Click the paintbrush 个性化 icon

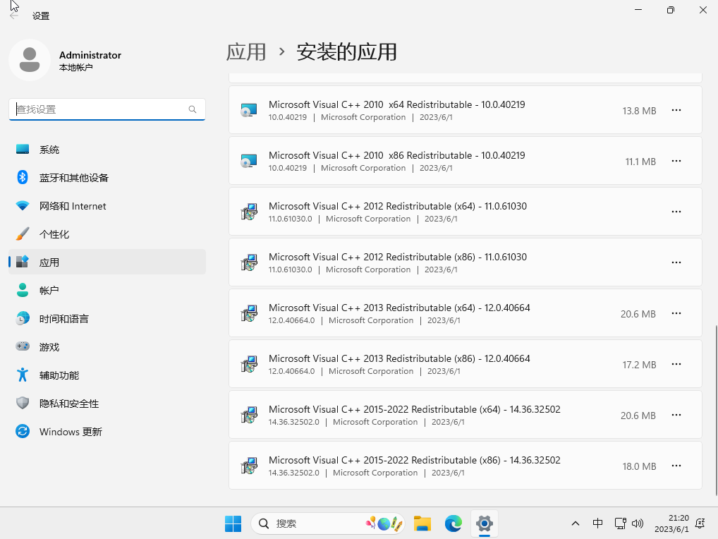tap(23, 234)
